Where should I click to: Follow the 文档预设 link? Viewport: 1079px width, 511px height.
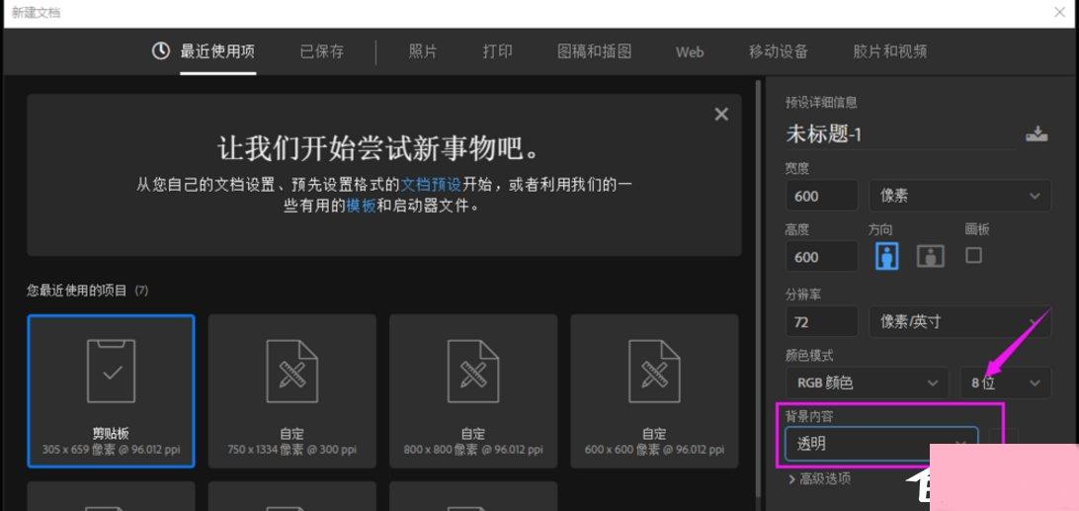tap(432, 185)
